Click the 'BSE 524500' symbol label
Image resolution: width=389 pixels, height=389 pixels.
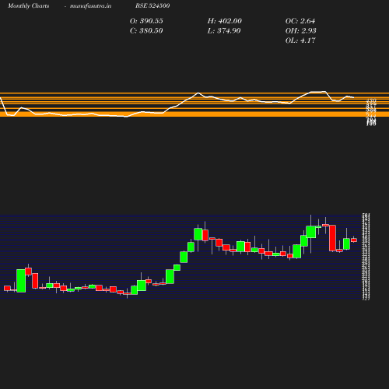152,5
